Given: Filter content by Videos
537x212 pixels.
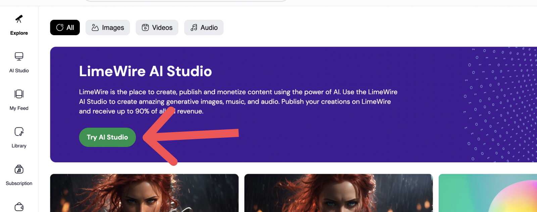Looking at the screenshot, I should (x=157, y=28).
